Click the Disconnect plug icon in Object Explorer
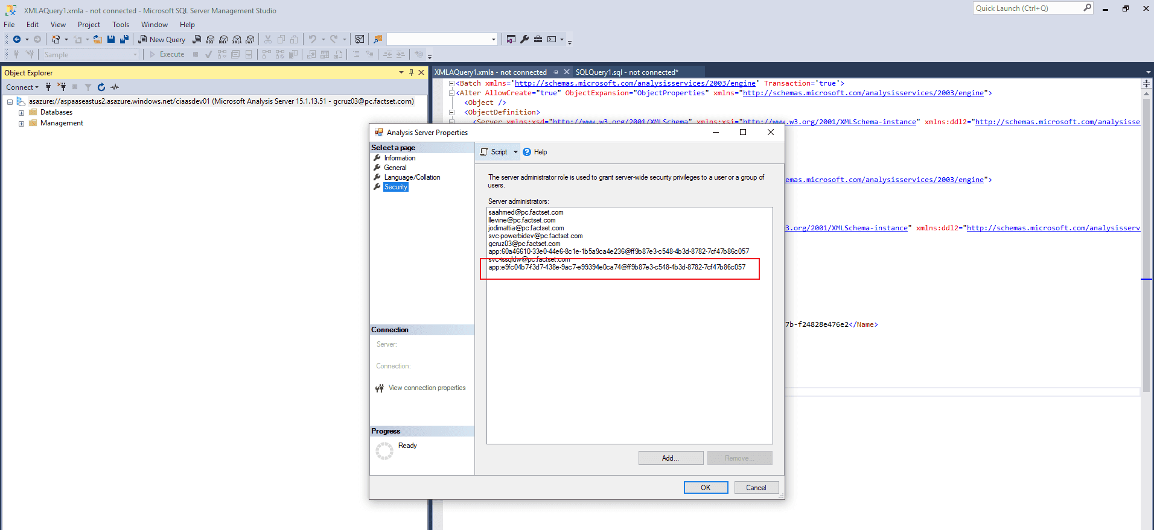 pyautogui.click(x=62, y=87)
